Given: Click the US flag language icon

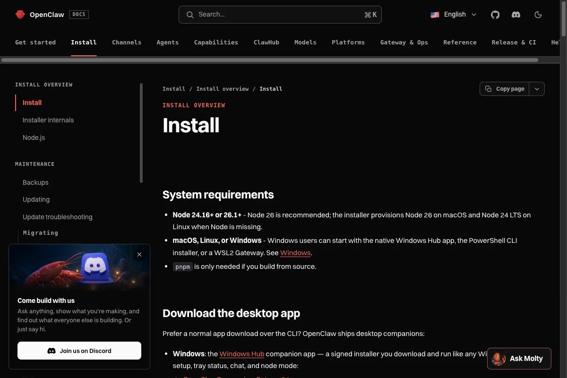Looking at the screenshot, I should pos(435,15).
